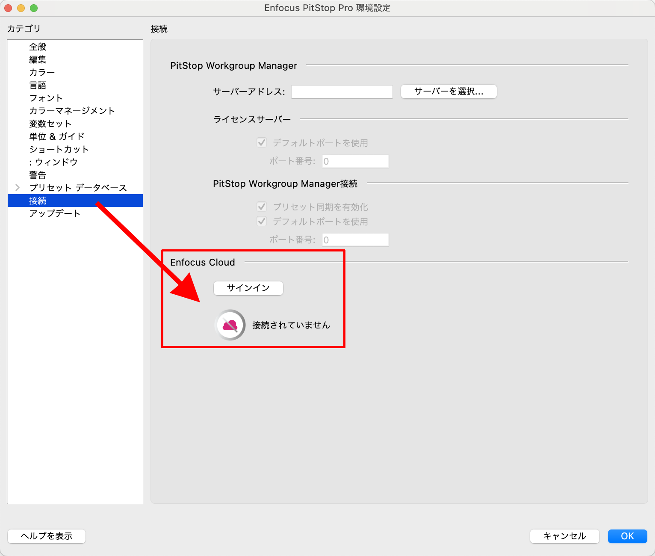The image size is (655, 556).
Task: Click the PitStop Workgroup Manager heading
Action: [x=233, y=65]
